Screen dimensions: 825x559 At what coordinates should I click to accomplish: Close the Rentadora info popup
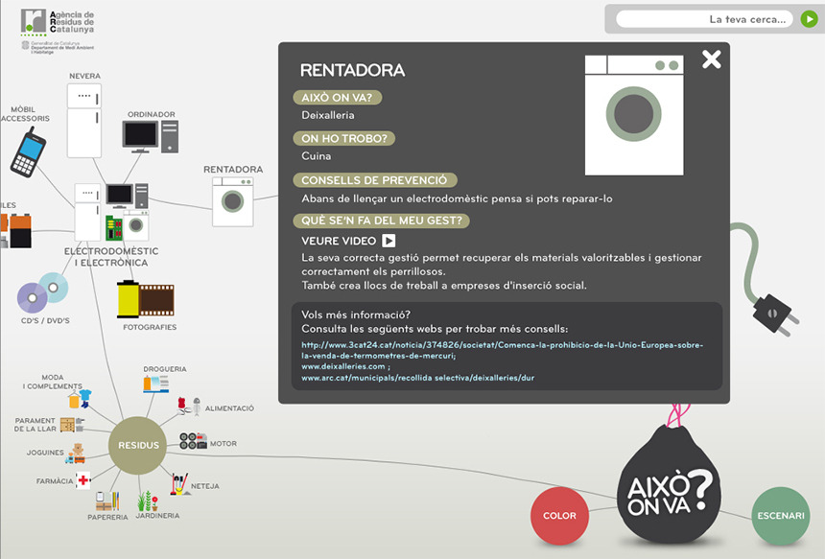[x=712, y=59]
